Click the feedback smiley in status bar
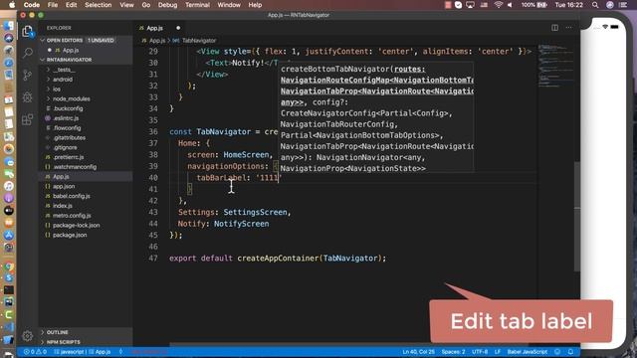Image resolution: width=637 pixels, height=358 pixels. pos(557,351)
